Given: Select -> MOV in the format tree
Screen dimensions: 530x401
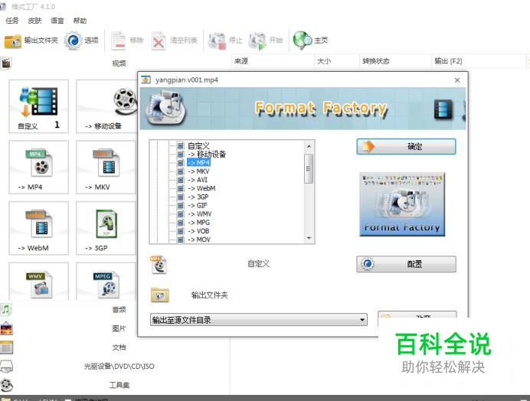Looking at the screenshot, I should coord(199,240).
